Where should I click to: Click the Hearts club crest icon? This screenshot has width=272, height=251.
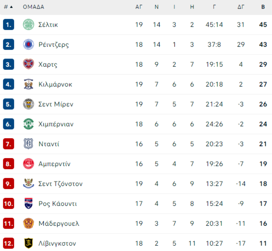[x=28, y=64]
